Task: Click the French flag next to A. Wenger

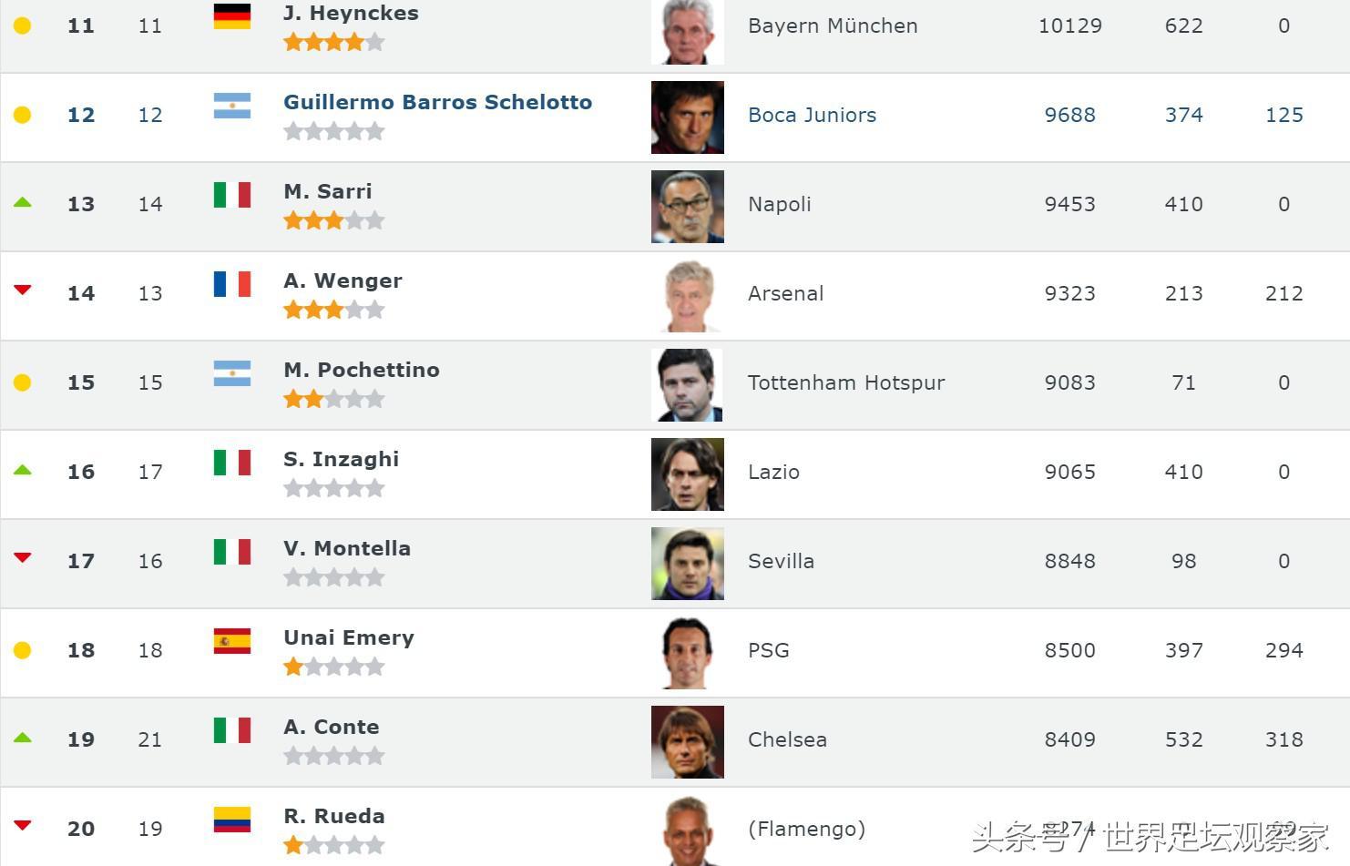Action: point(232,284)
